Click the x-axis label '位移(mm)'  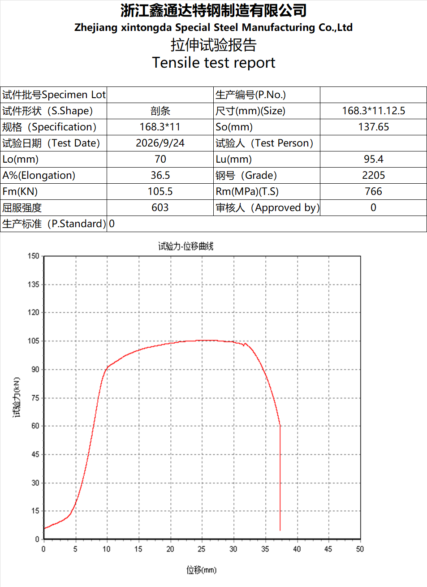click(x=201, y=570)
